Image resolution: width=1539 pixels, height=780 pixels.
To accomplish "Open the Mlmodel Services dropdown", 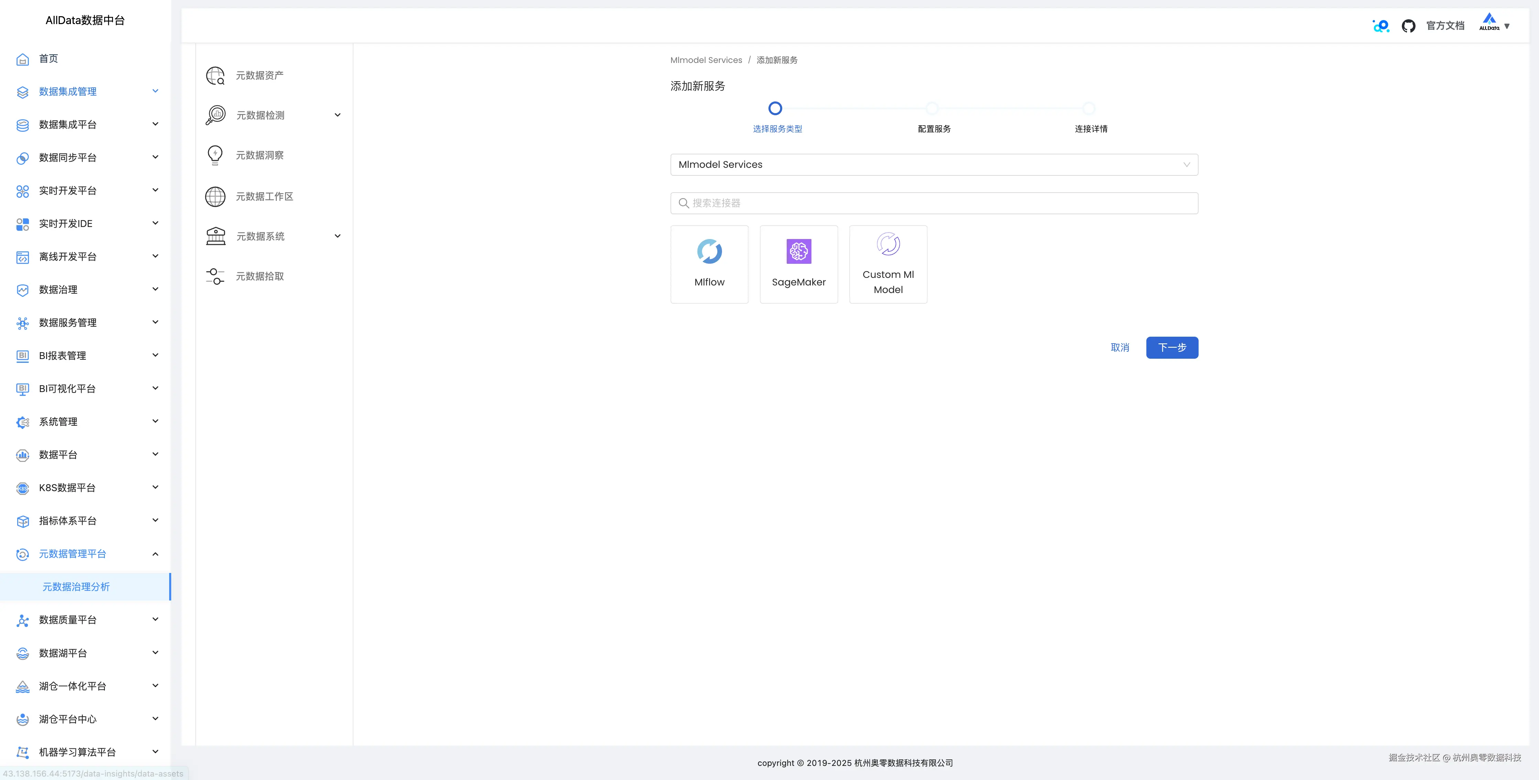I will pyautogui.click(x=934, y=165).
